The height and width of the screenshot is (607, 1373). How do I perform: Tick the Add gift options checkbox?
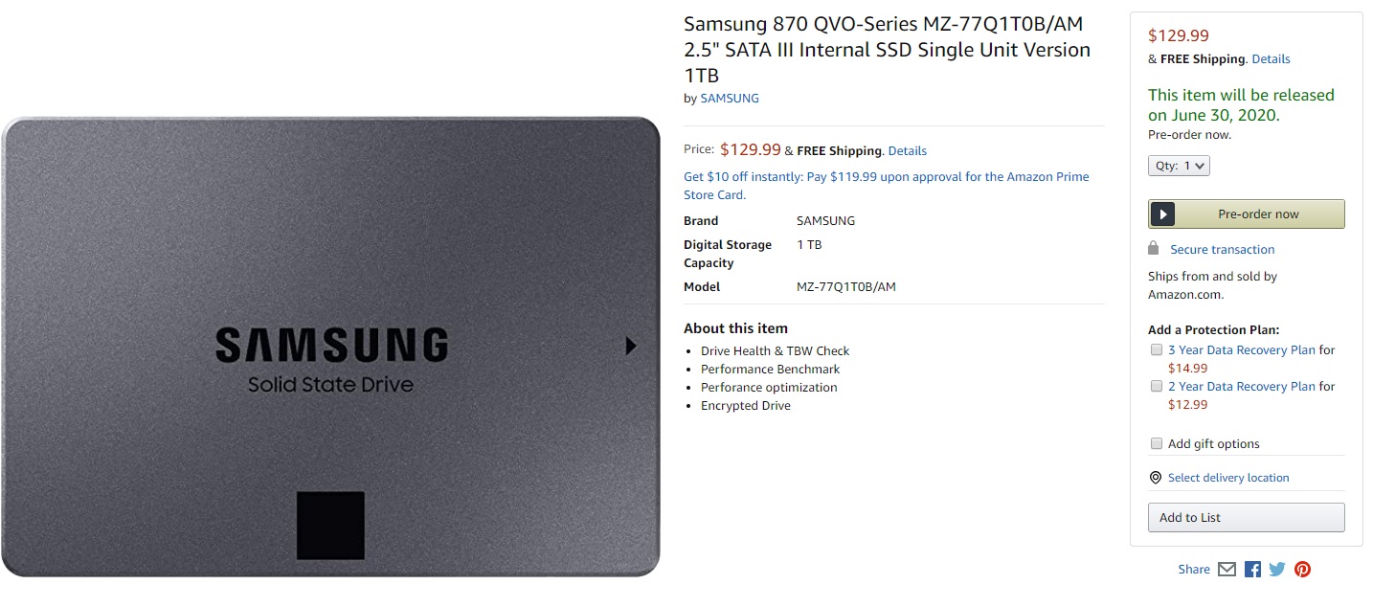click(x=1157, y=443)
